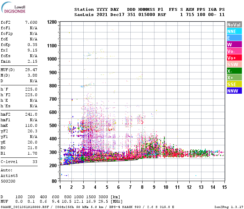Click the 500200 code under Artist5
This screenshot has width=244, height=209.
[x=8, y=181]
